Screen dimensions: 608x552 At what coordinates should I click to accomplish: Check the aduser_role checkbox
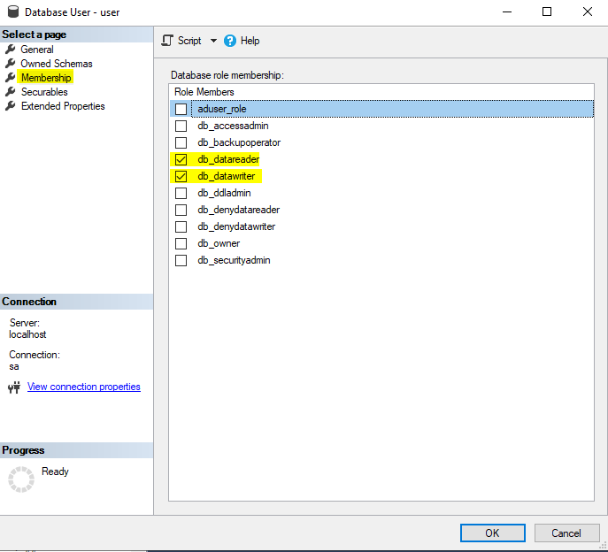(x=181, y=109)
